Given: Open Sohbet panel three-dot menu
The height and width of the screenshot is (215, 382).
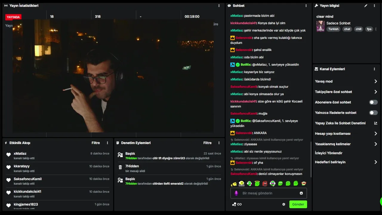Looking at the screenshot, I should tap(306, 6).
